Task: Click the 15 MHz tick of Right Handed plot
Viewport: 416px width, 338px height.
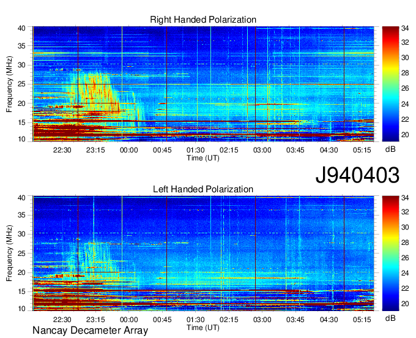Action: (21, 122)
